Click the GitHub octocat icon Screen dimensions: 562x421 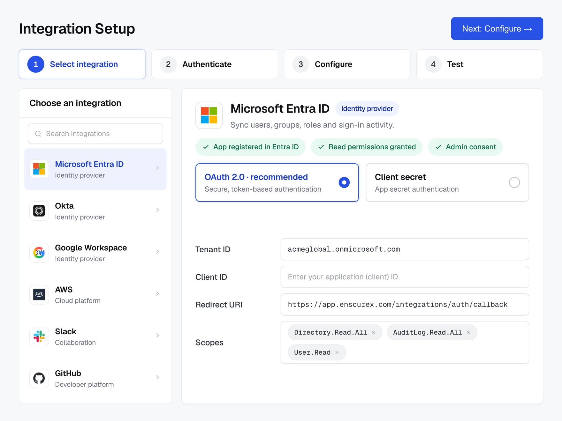click(39, 378)
